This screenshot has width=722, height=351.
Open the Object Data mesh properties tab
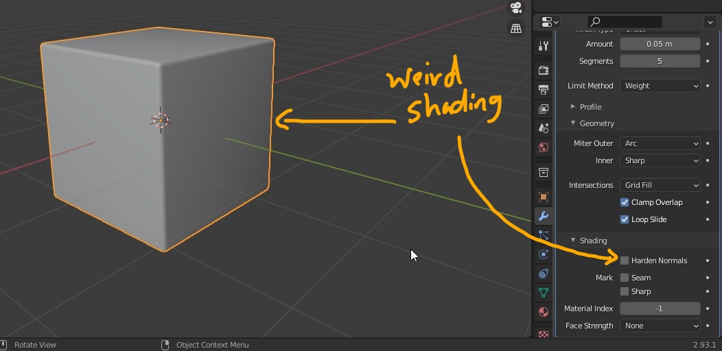[x=544, y=293]
